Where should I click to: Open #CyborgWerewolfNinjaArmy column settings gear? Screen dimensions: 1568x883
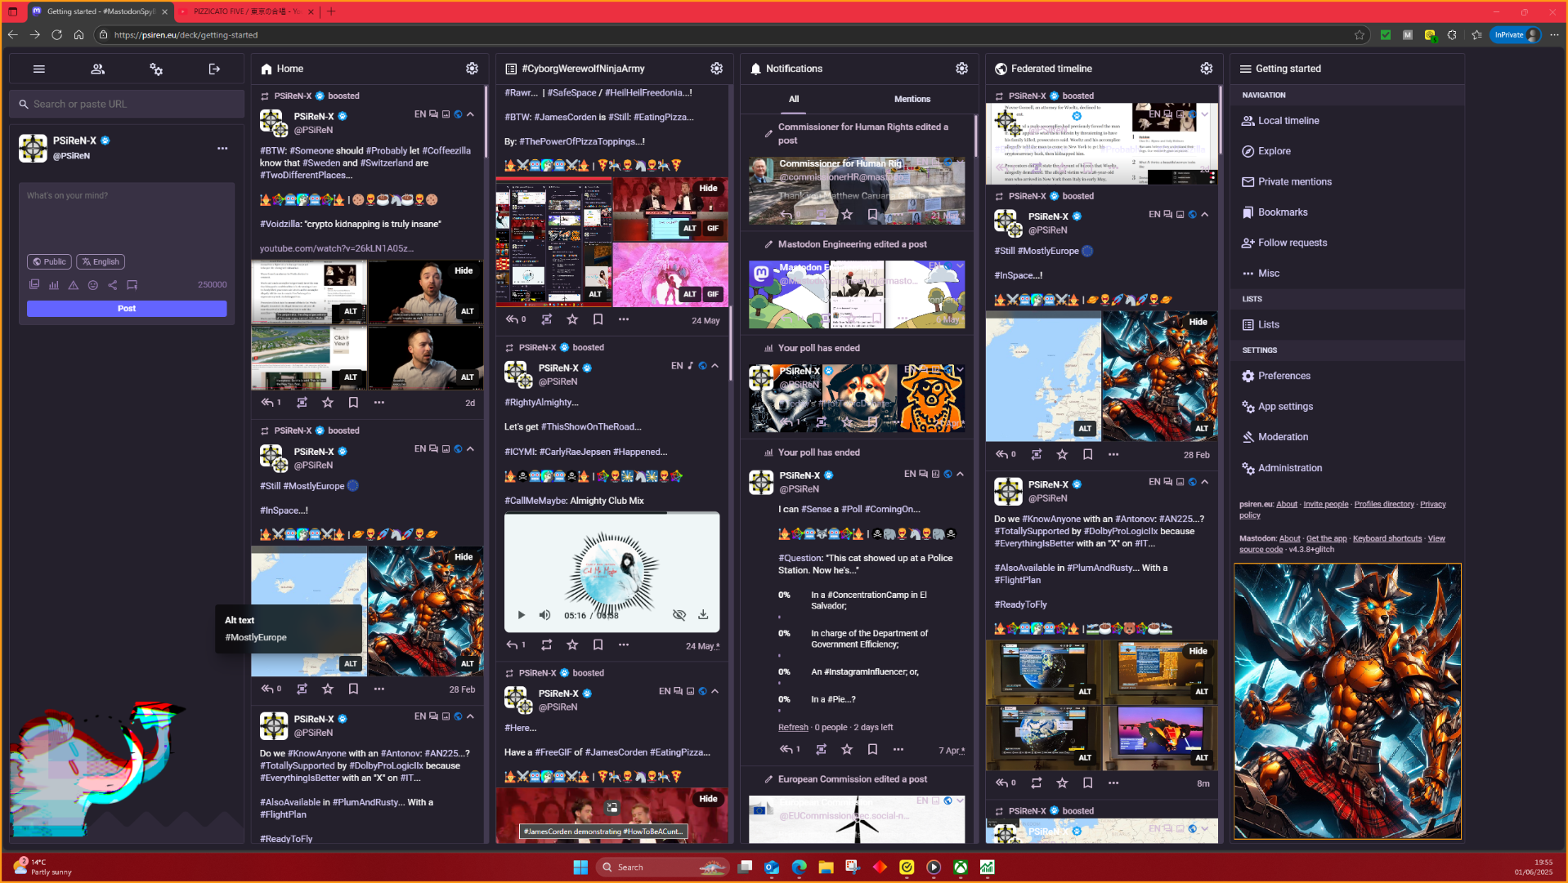[x=716, y=69]
